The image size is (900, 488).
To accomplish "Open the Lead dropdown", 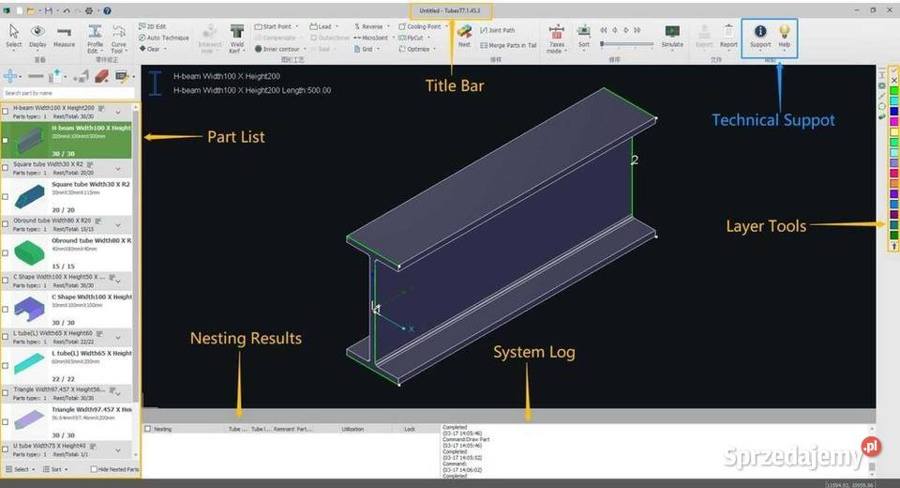I will tap(324, 26).
